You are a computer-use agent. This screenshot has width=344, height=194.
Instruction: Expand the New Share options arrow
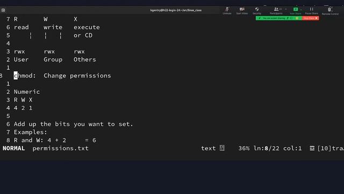[301, 10]
